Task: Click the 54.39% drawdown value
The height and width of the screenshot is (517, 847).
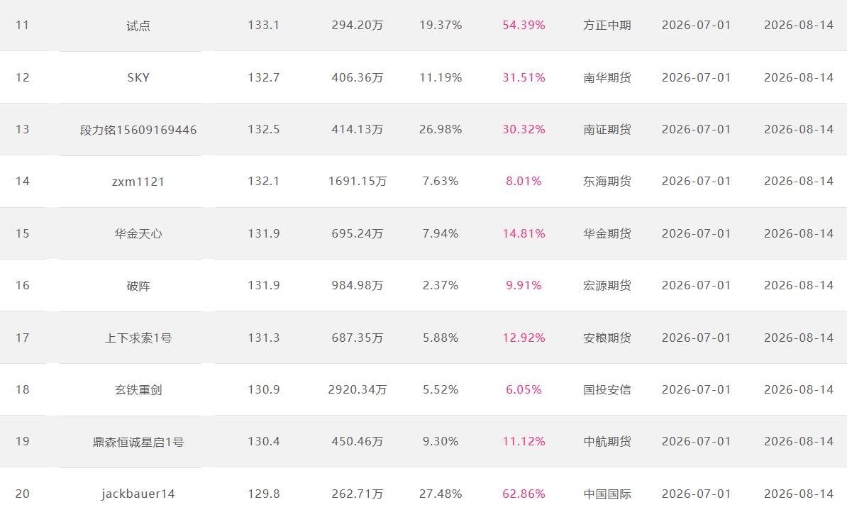Action: pos(524,25)
